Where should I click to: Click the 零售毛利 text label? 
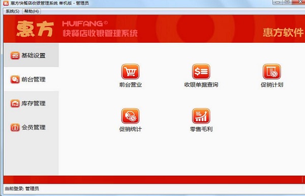(201, 129)
